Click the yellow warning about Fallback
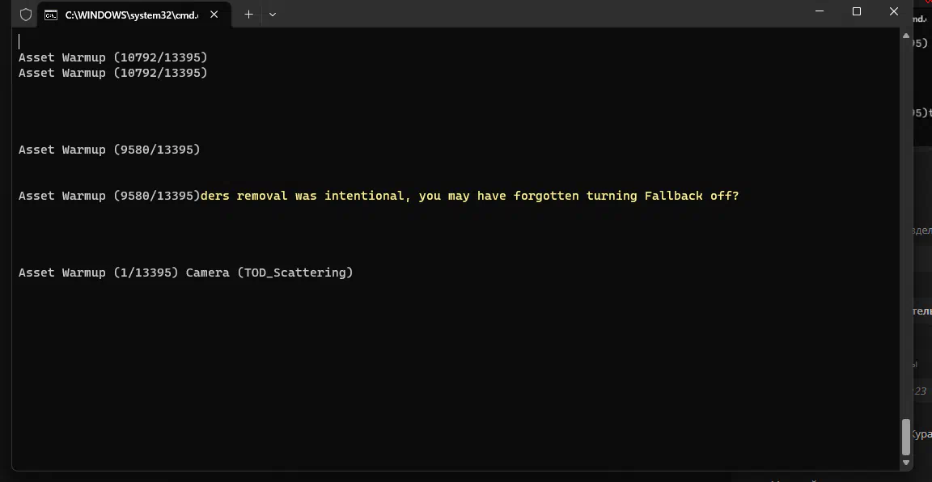 click(469, 196)
